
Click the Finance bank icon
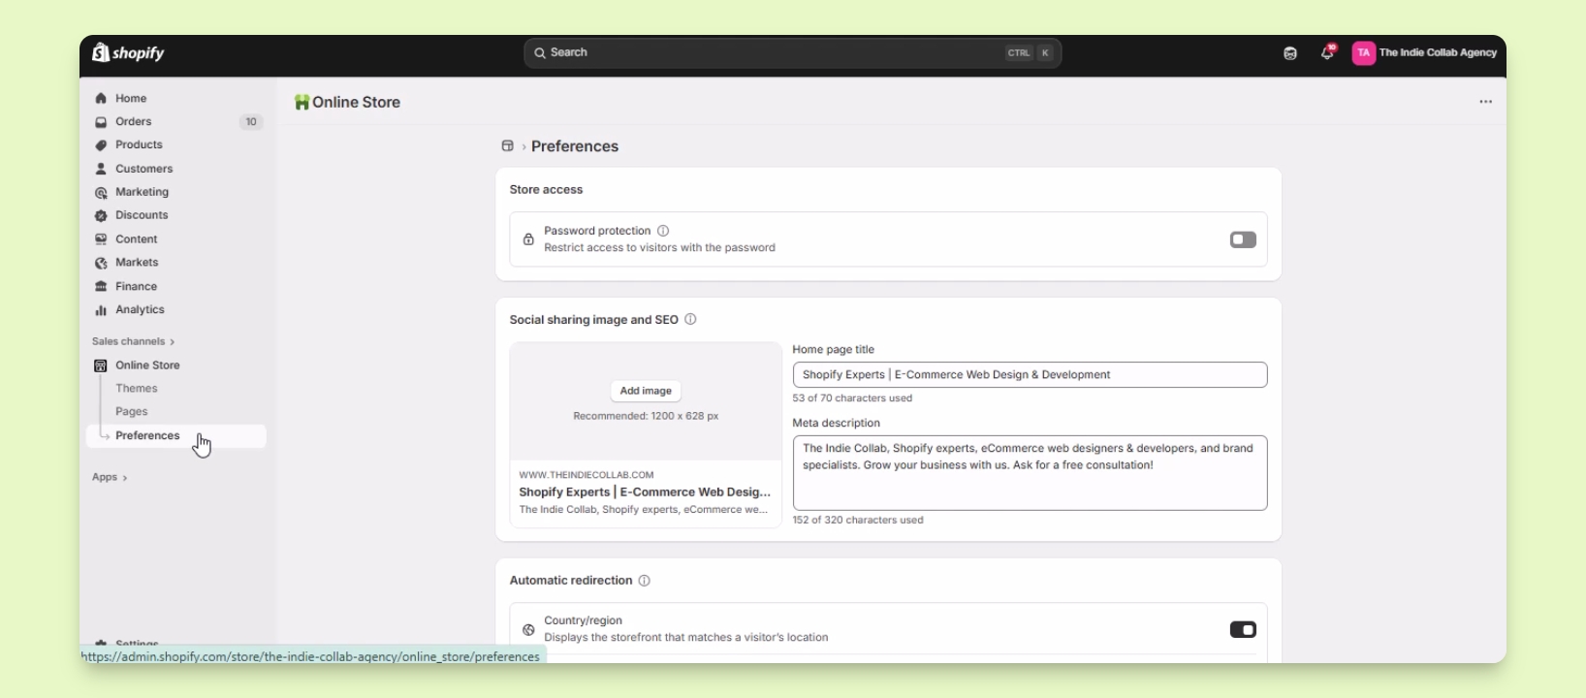point(101,287)
